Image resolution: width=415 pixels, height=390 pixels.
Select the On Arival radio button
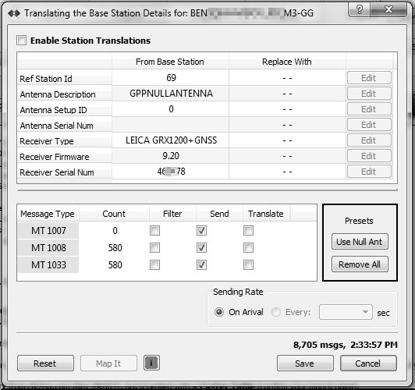(219, 312)
